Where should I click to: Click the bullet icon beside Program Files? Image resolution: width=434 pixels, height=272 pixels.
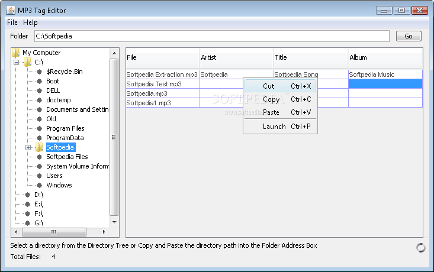39,128
